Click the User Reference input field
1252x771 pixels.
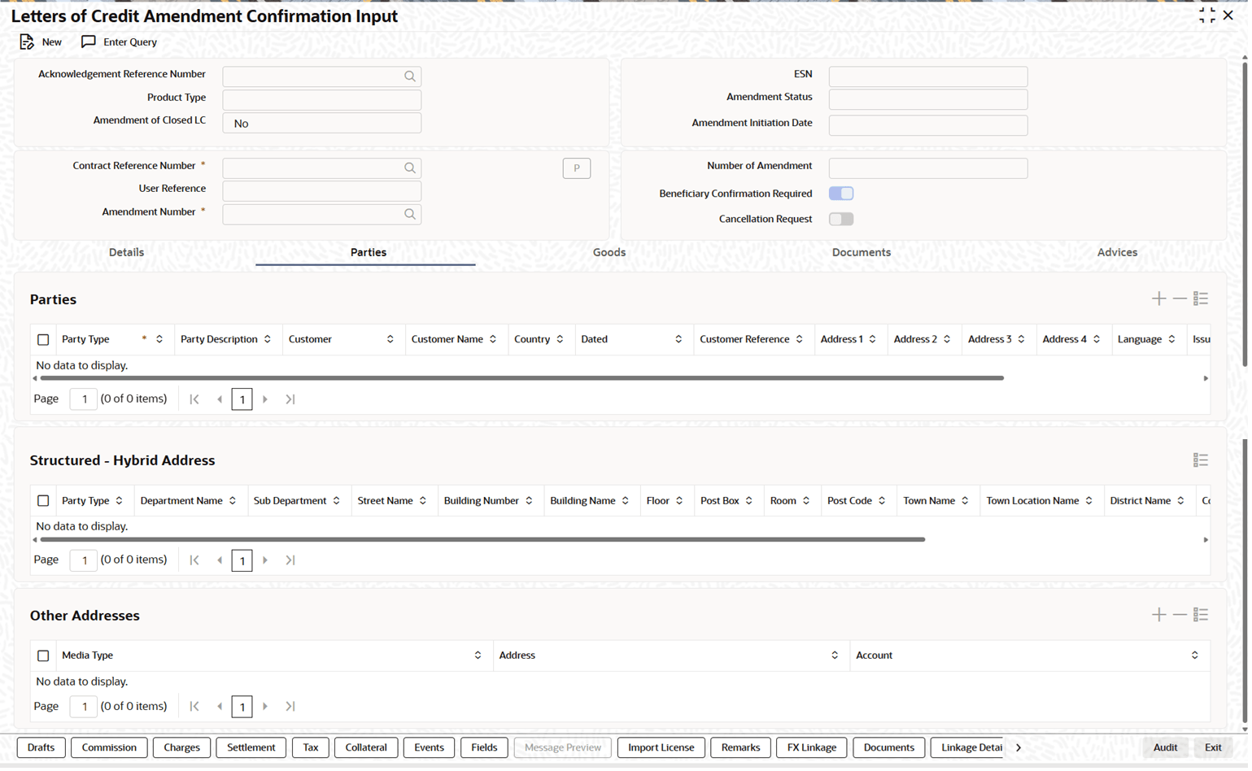pyautogui.click(x=322, y=192)
